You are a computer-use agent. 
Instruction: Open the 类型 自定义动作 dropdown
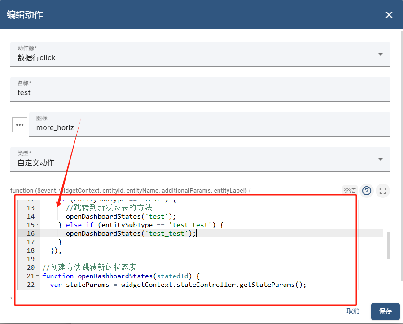point(200,159)
